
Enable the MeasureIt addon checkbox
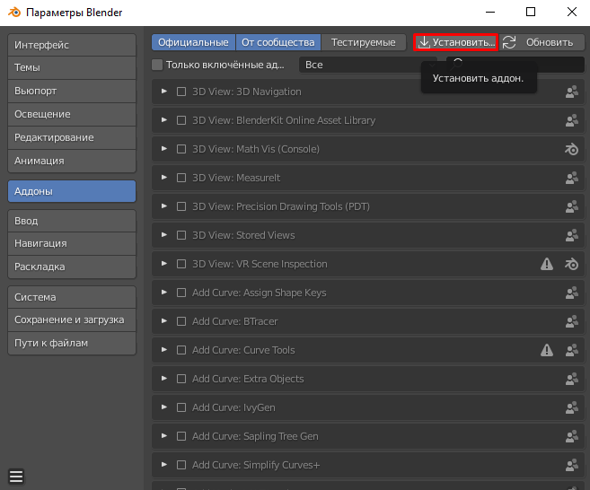point(181,178)
